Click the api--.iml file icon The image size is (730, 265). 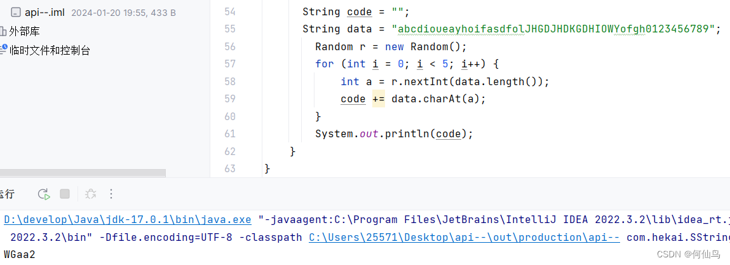click(16, 13)
